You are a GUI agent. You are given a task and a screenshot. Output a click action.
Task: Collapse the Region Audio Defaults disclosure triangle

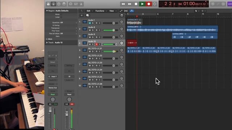click(x=47, y=11)
